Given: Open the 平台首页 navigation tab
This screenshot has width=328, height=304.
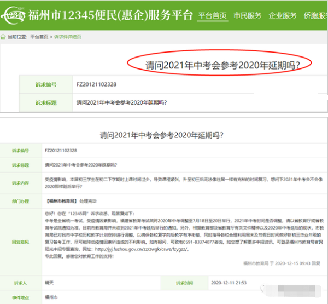Looking at the screenshot, I should tap(212, 15).
